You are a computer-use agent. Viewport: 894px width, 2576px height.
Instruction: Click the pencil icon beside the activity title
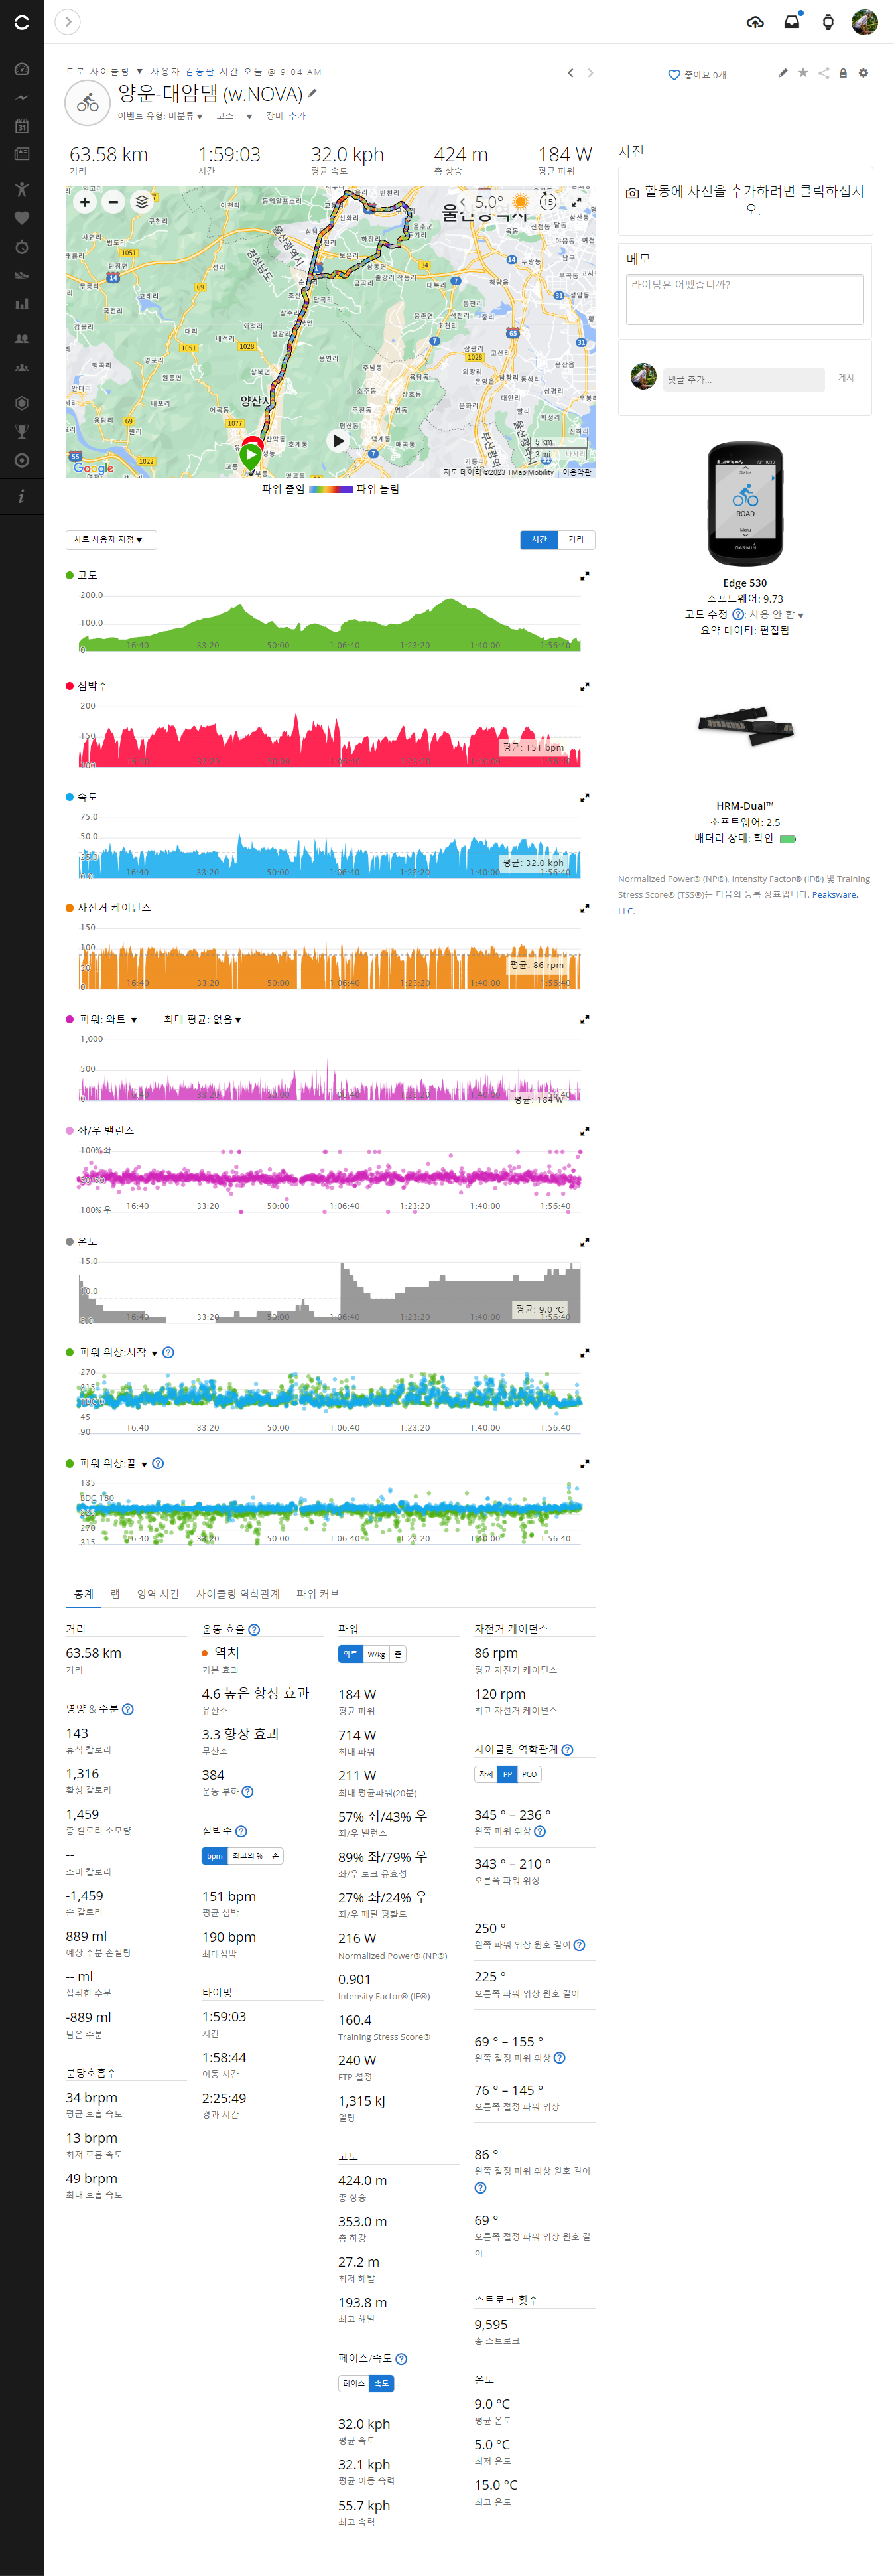[x=313, y=93]
